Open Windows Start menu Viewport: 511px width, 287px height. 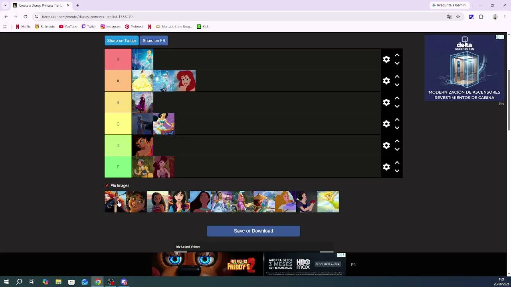6,282
